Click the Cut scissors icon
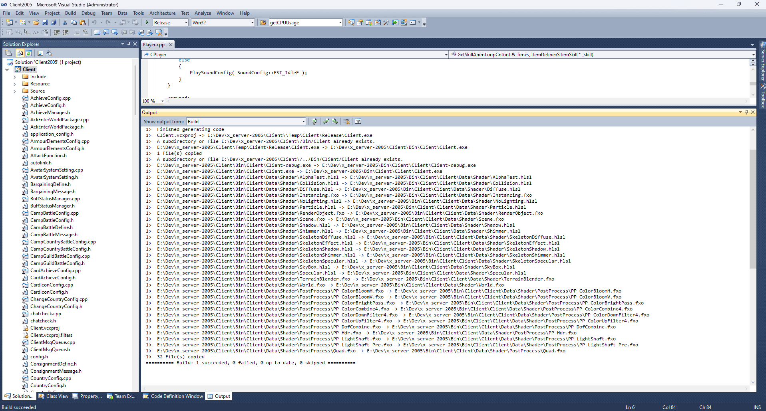 tap(65, 22)
